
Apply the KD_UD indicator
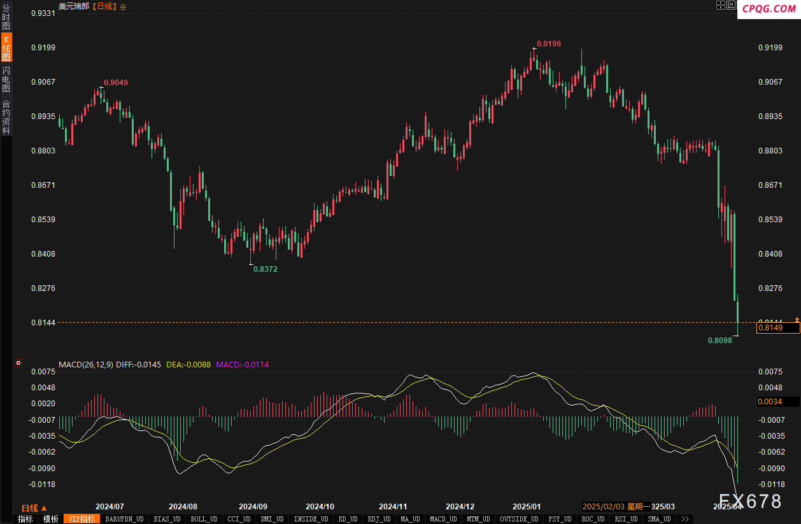coord(348,519)
